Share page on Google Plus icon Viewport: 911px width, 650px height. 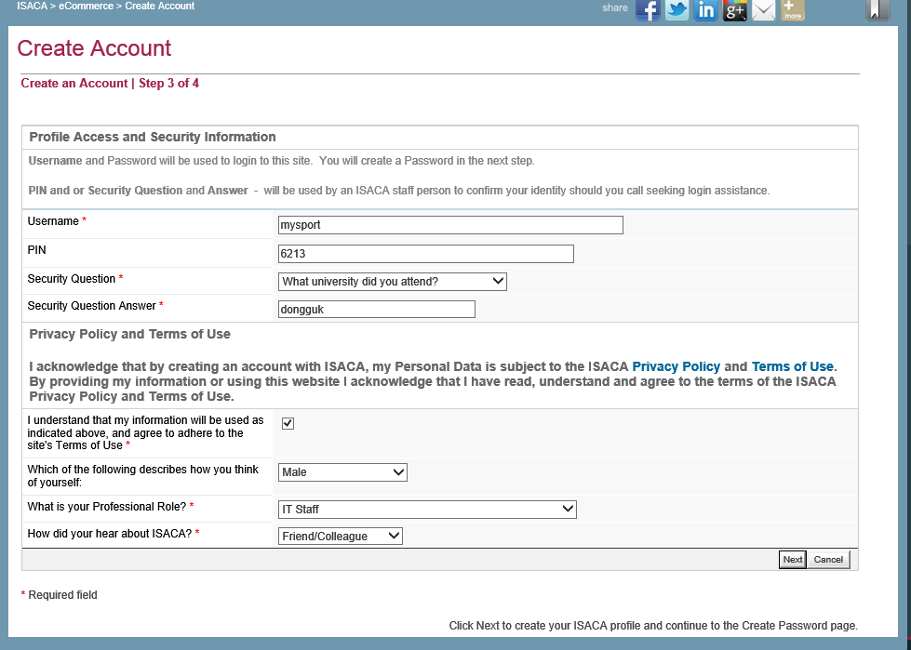pos(735,10)
